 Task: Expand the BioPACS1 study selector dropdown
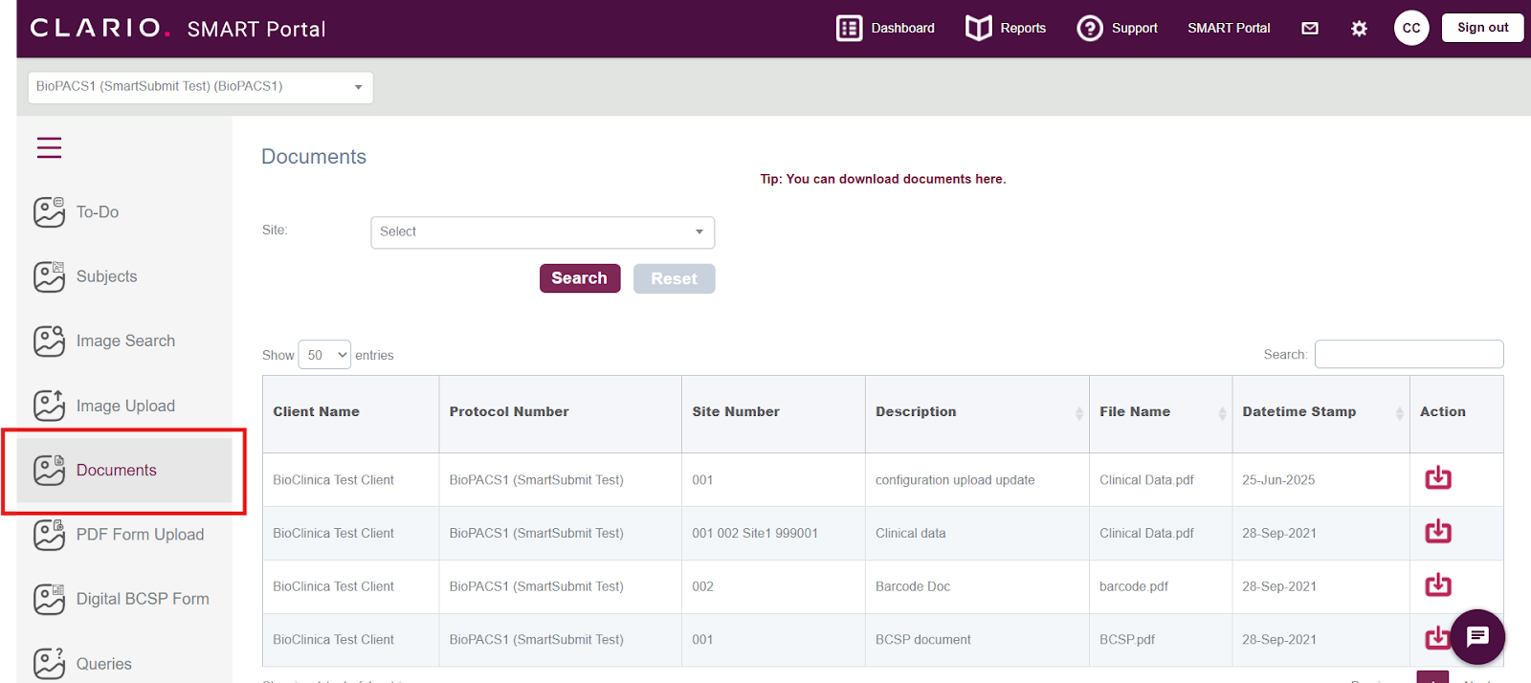click(200, 87)
